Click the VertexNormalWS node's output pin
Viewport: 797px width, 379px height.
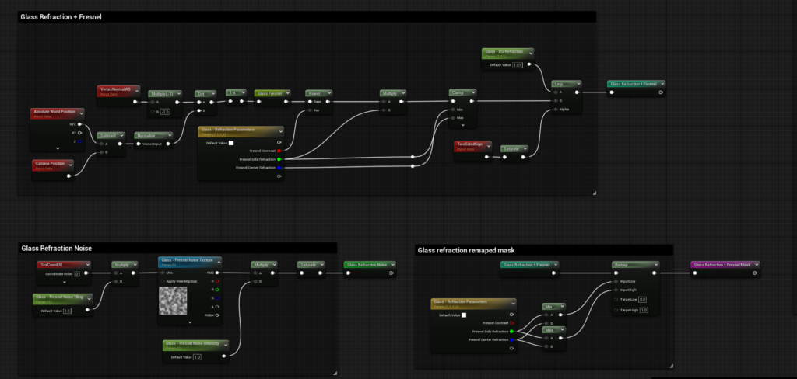[135, 102]
